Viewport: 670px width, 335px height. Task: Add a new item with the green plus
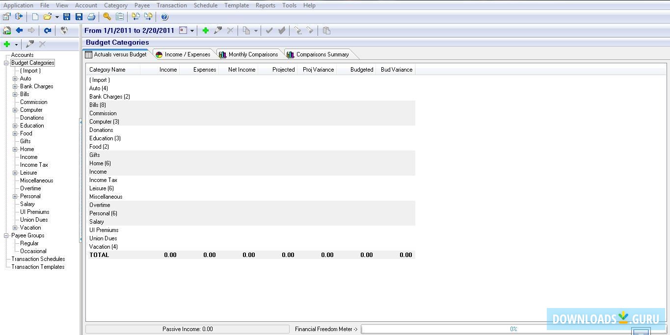click(205, 30)
